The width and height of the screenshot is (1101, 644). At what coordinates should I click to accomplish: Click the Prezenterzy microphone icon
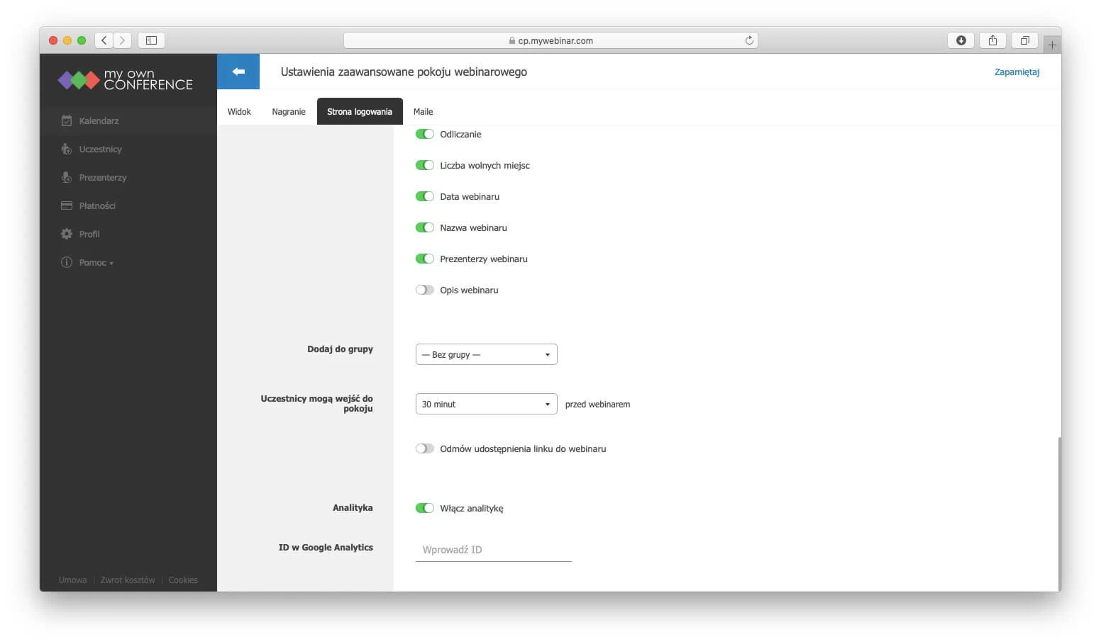coord(67,177)
